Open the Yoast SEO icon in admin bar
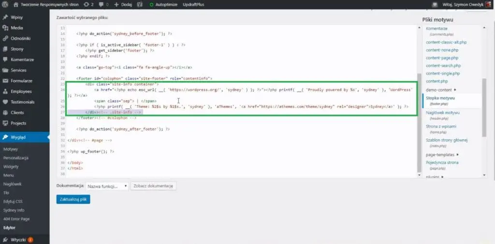The image size is (495, 244). click(140, 5)
